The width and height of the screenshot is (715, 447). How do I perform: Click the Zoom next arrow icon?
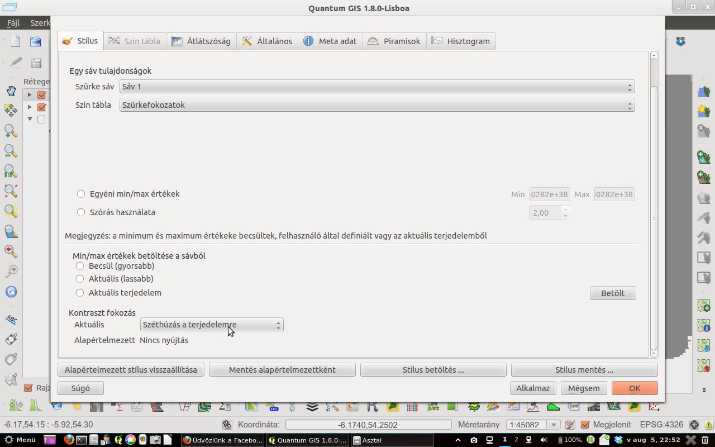[11, 271]
